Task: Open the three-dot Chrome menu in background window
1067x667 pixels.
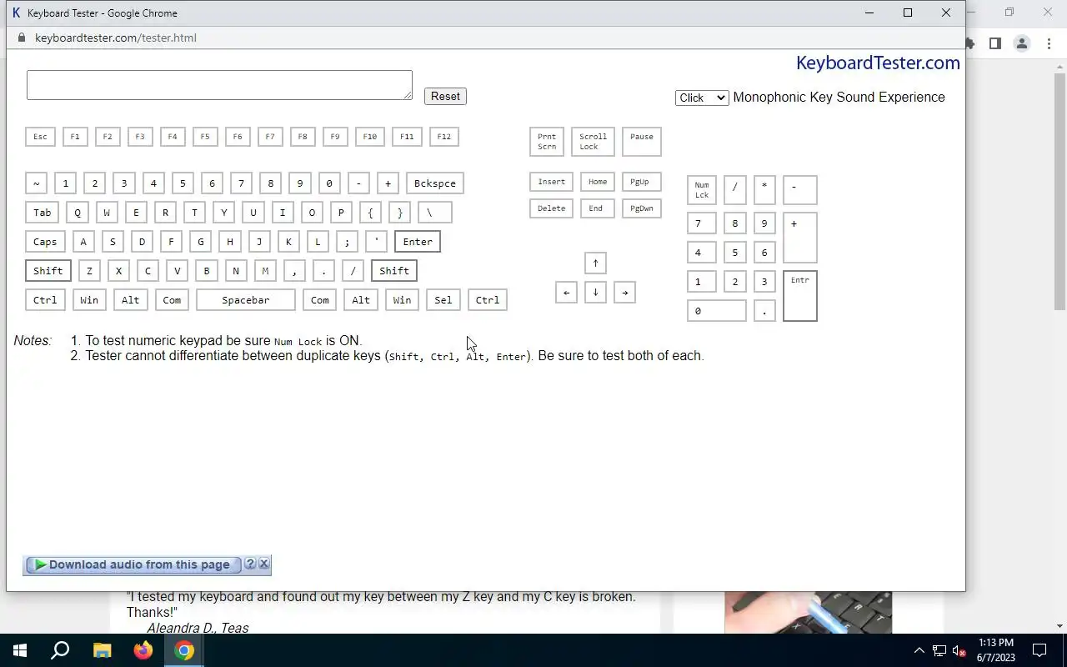Action: click(x=1049, y=43)
